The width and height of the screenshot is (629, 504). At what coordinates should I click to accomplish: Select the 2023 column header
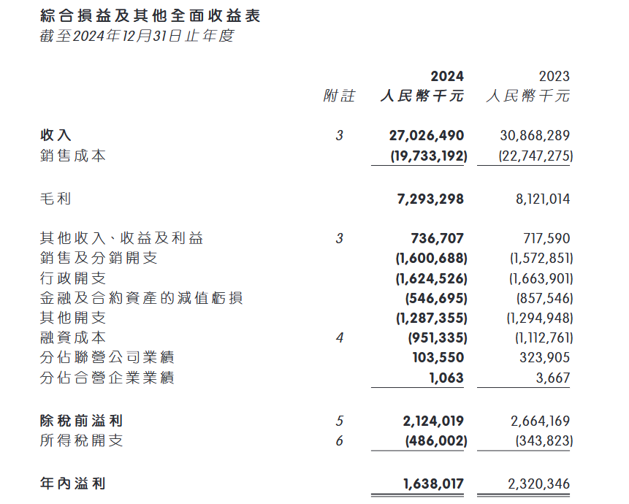(x=554, y=76)
